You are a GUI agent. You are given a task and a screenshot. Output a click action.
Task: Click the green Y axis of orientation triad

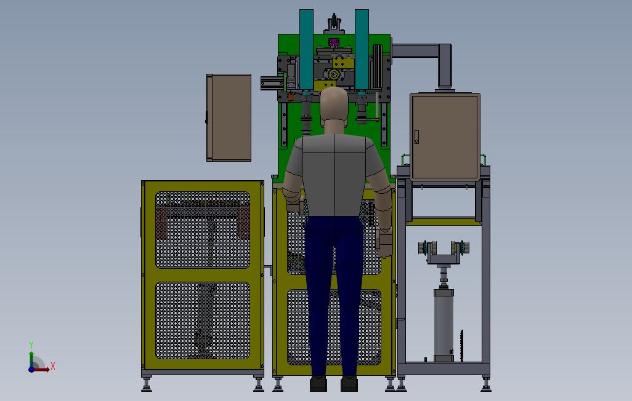(31, 359)
